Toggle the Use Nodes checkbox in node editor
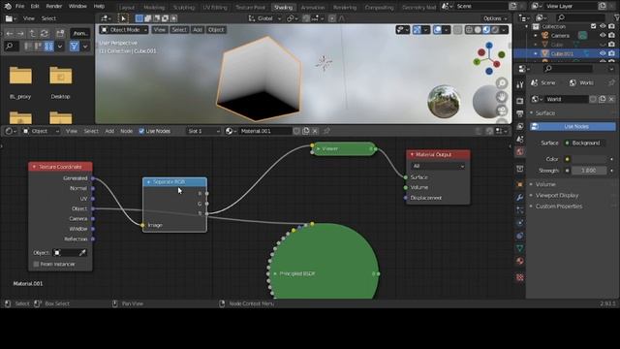The image size is (620, 349). coord(141,131)
